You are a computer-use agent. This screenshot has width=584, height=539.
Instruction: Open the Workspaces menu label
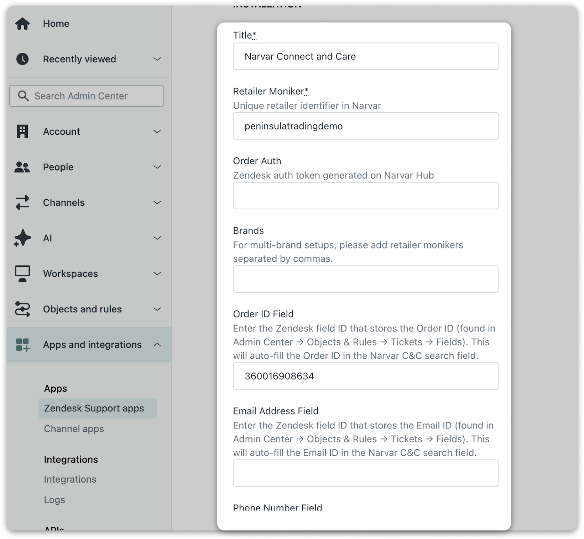[71, 274]
